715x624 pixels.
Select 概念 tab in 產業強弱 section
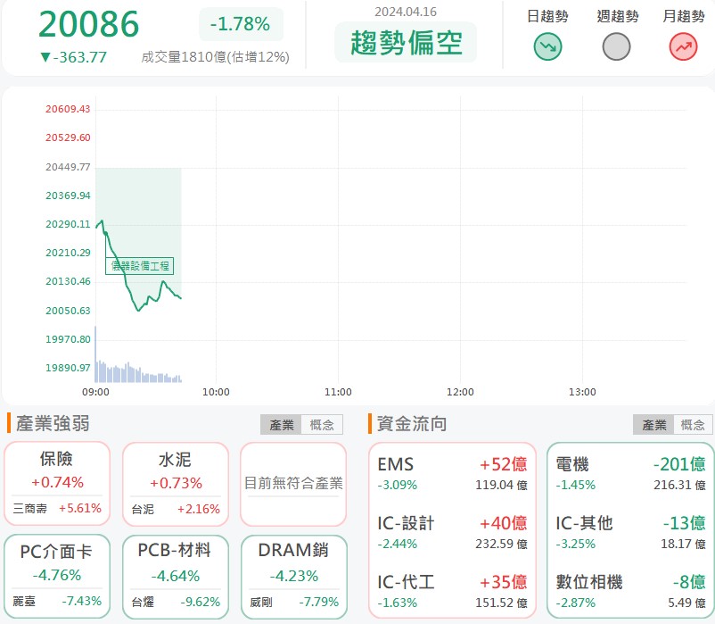(322, 425)
